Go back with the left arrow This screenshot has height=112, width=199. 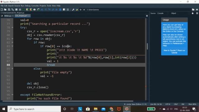tap(81, 10)
